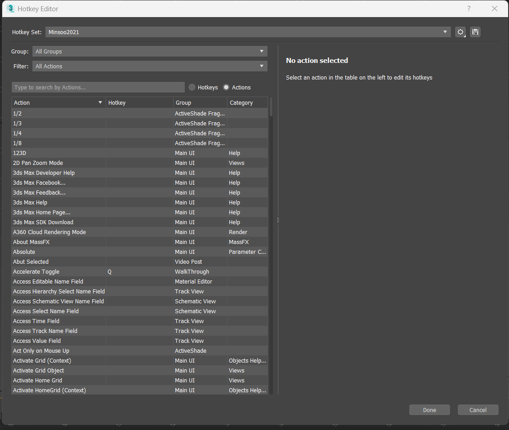Select Activate HomeGrid (Context) action
The width and height of the screenshot is (509, 430).
(139, 390)
